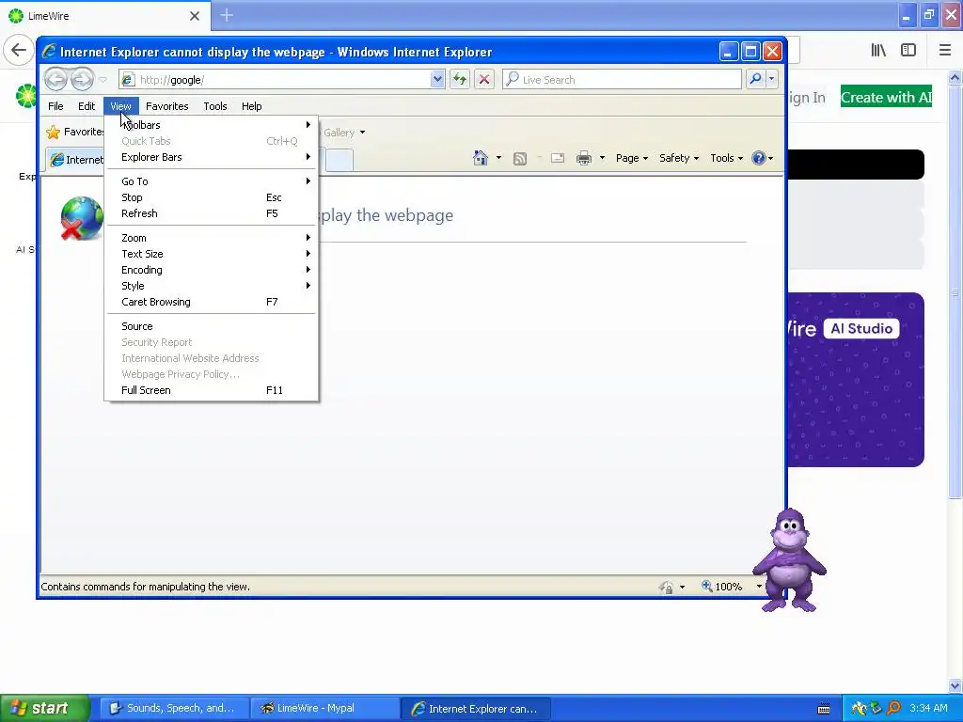Image resolution: width=963 pixels, height=722 pixels.
Task: Click the Windows start button
Action: [45, 708]
